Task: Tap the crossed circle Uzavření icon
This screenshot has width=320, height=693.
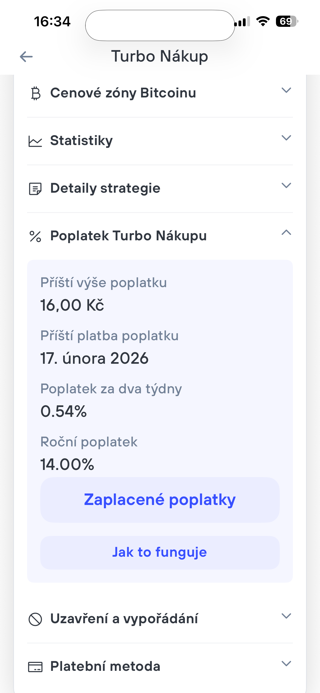Action: pyautogui.click(x=35, y=619)
